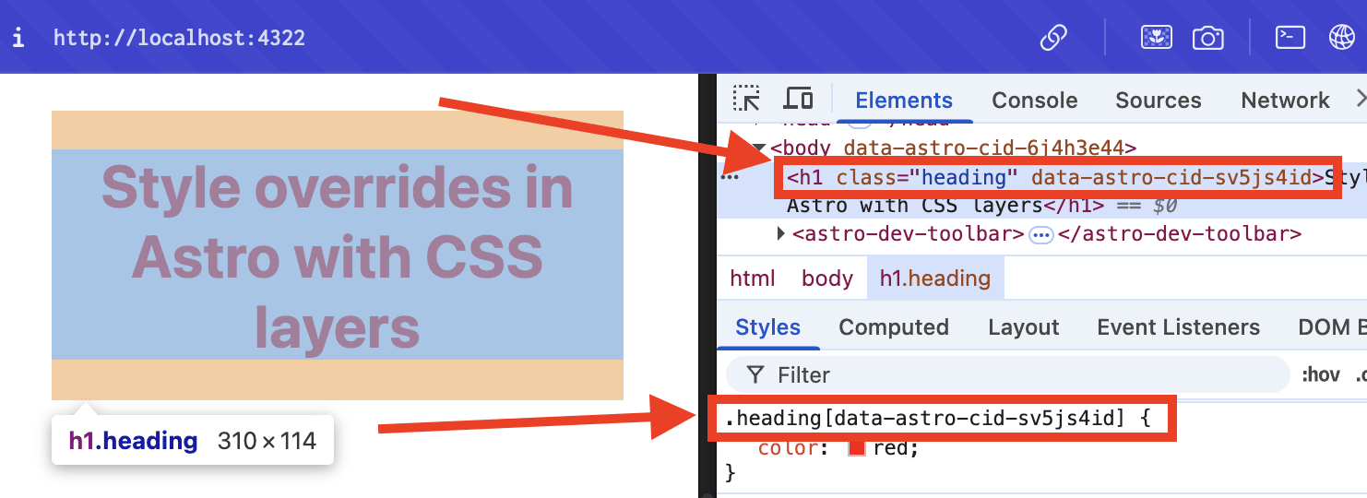Switch to the Styles pane tab
Image resolution: width=1367 pixels, height=498 pixels.
767,327
